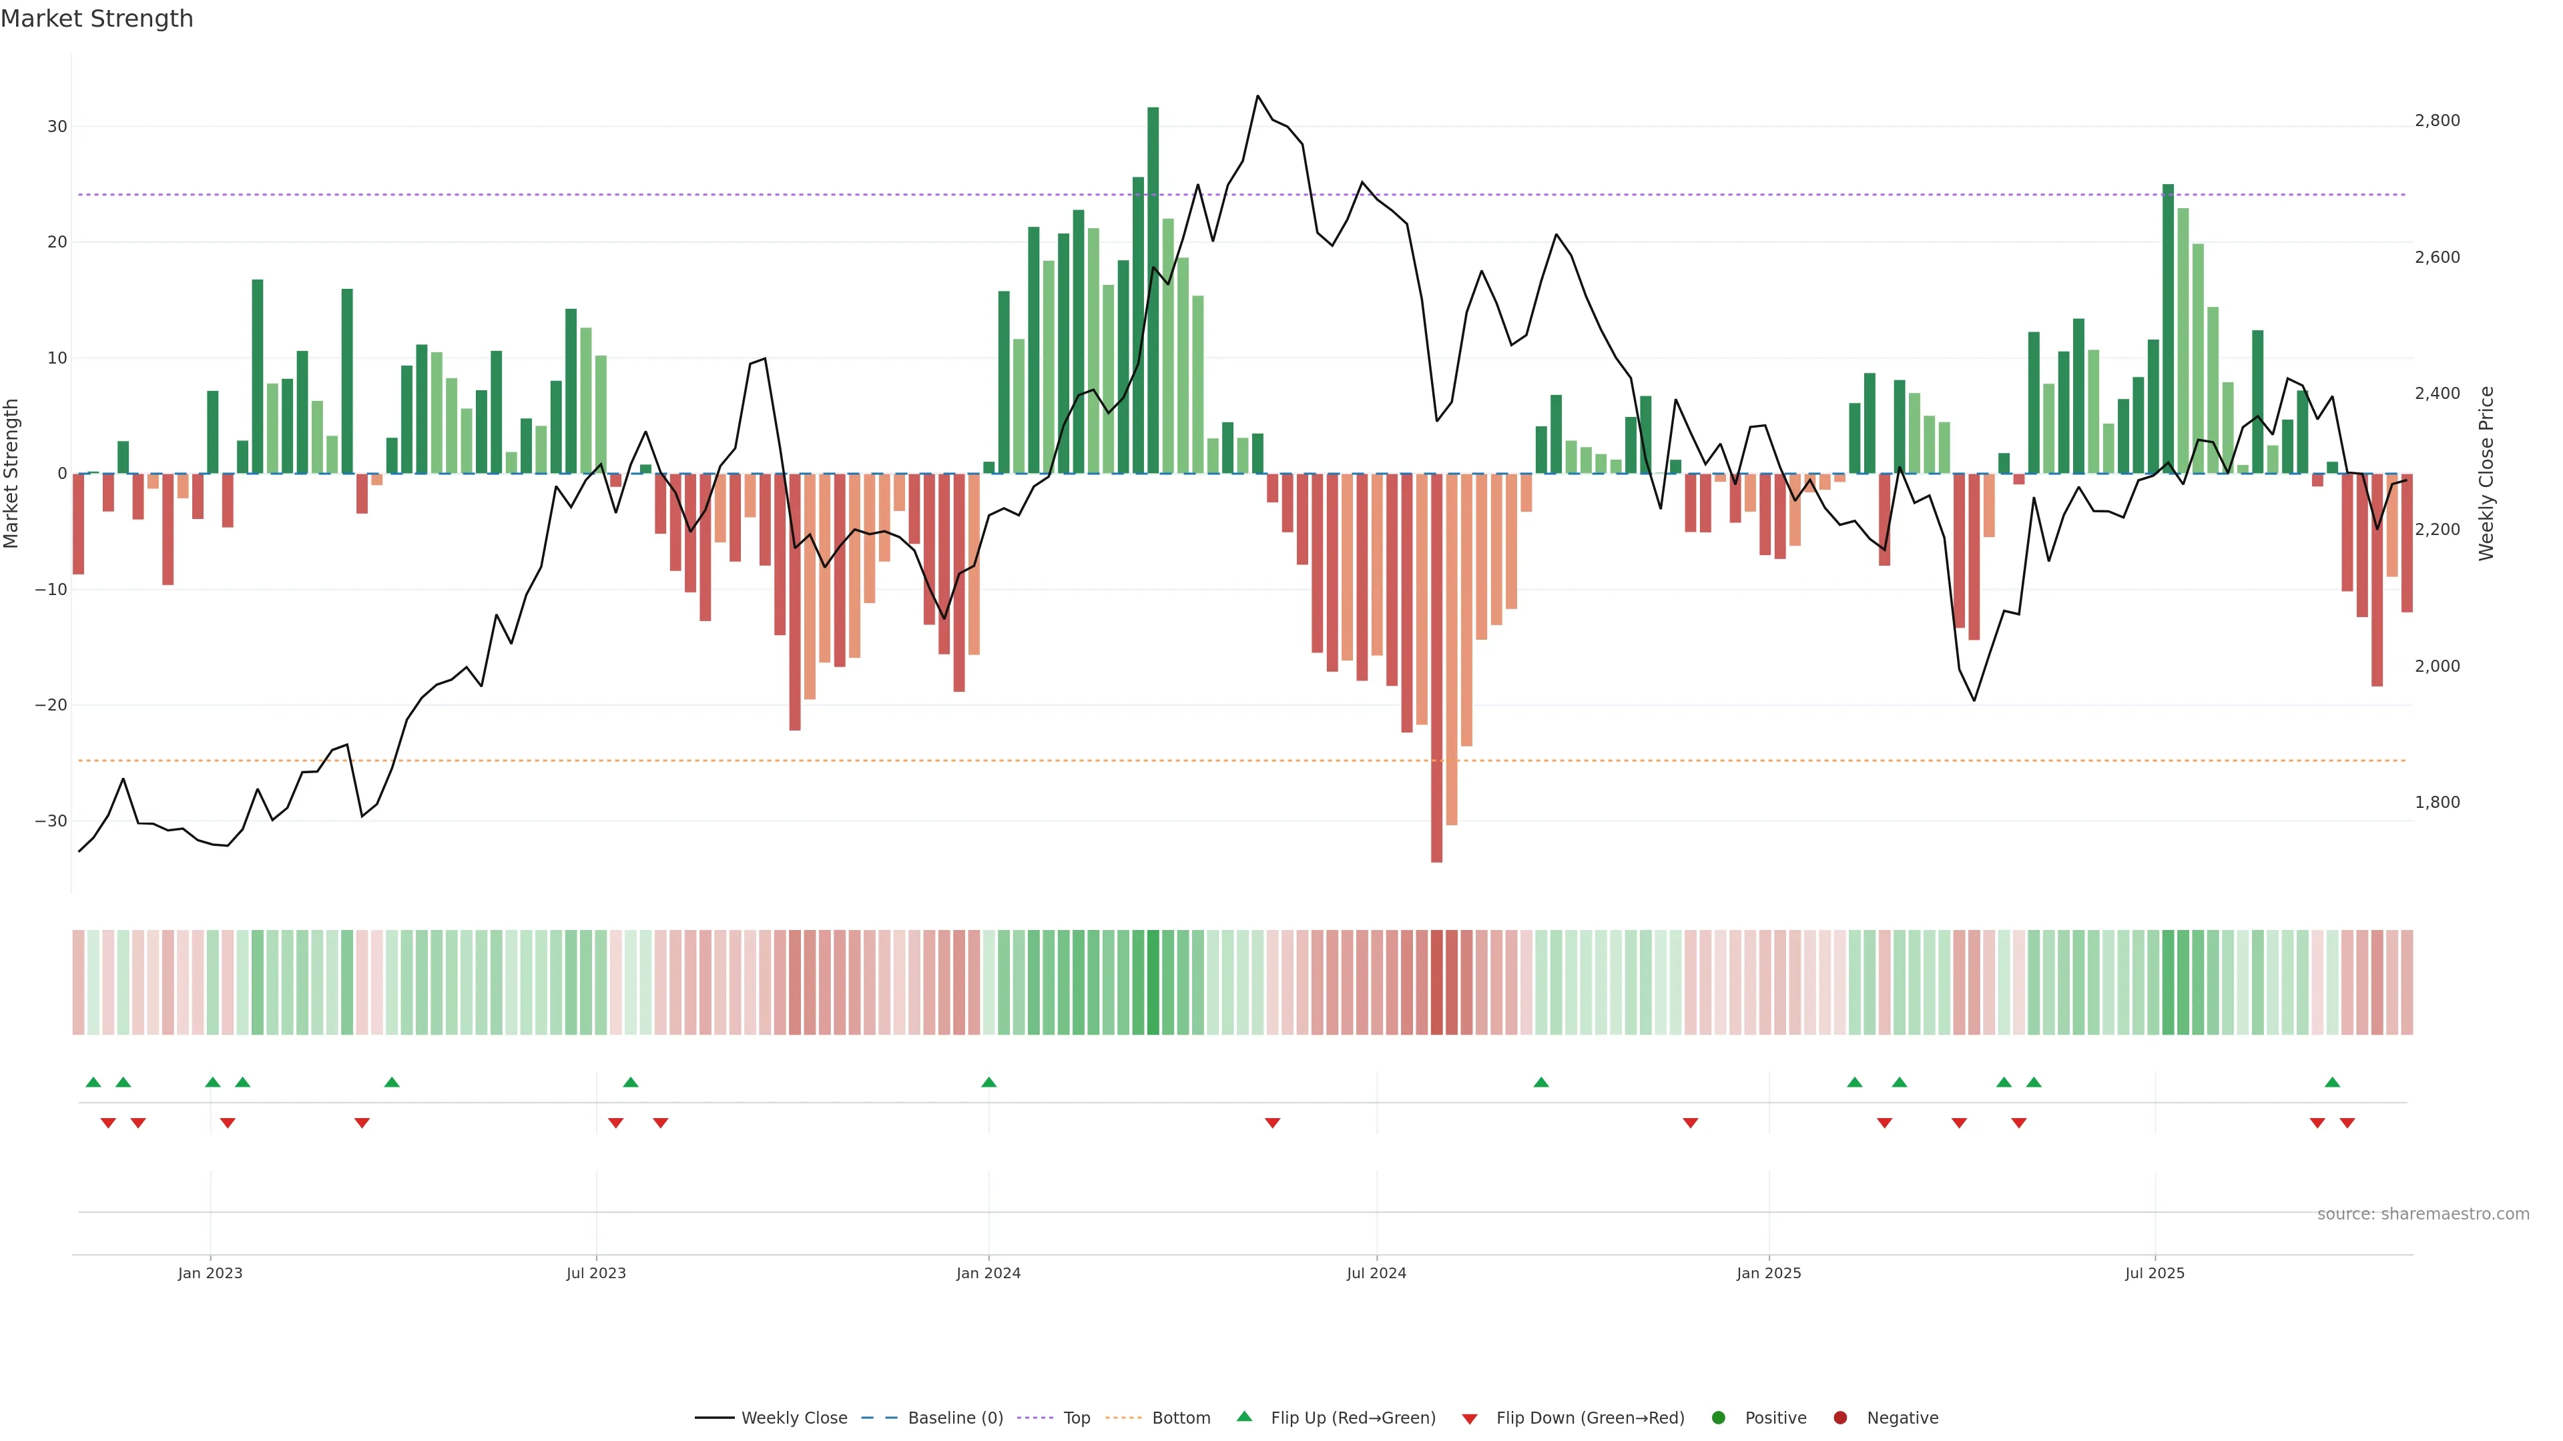The width and height of the screenshot is (2563, 1441).
Task: Click the 2,800 right-axis price label
Action: pyautogui.click(x=2437, y=120)
